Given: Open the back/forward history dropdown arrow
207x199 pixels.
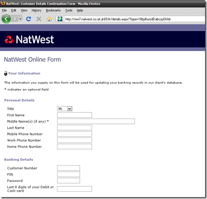Looking at the screenshot, I should click(20, 19).
